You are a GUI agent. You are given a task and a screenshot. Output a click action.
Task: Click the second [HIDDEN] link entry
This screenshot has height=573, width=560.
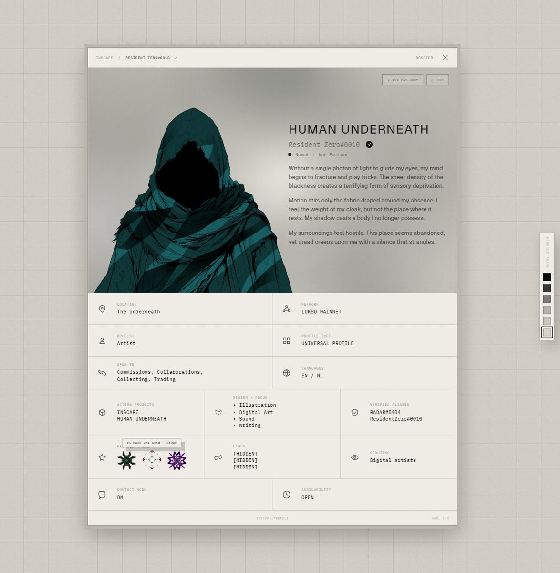pyautogui.click(x=245, y=460)
